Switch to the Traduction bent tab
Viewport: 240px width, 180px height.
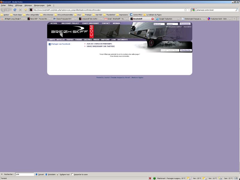(219, 19)
